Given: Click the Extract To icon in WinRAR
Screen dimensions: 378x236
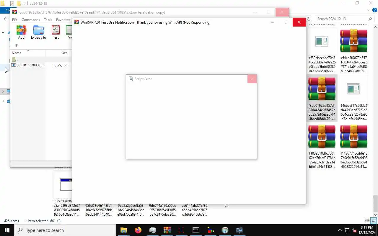Looking at the screenshot, I should [x=38, y=32].
